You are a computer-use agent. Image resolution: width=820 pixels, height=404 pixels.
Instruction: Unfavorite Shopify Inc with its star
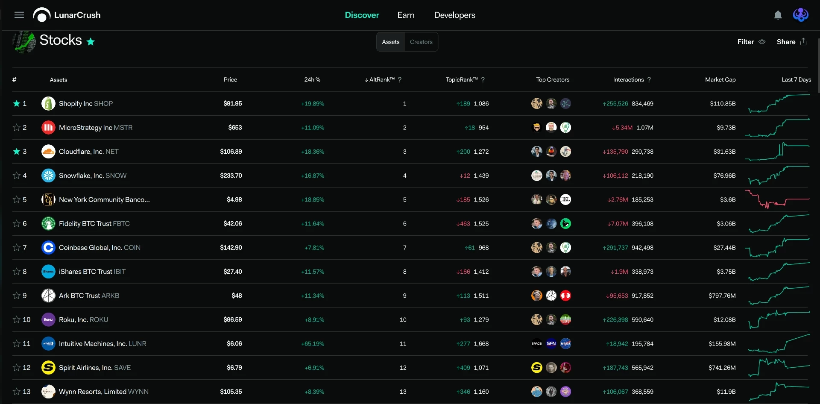click(x=17, y=104)
